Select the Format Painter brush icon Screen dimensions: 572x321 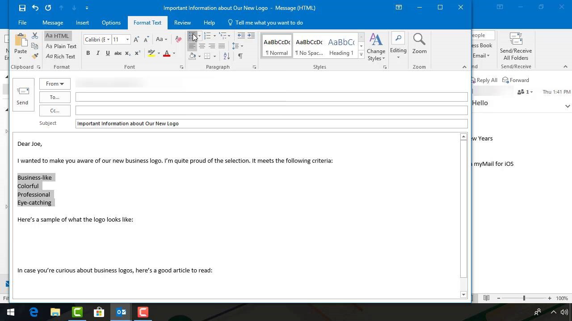(x=35, y=56)
